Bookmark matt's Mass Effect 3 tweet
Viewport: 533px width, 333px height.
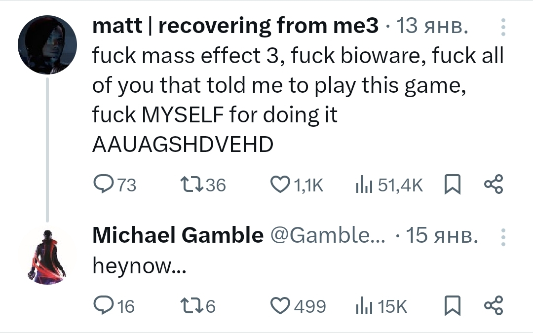tap(453, 185)
